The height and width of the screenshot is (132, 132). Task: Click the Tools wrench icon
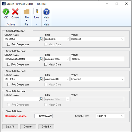click(37, 11)
